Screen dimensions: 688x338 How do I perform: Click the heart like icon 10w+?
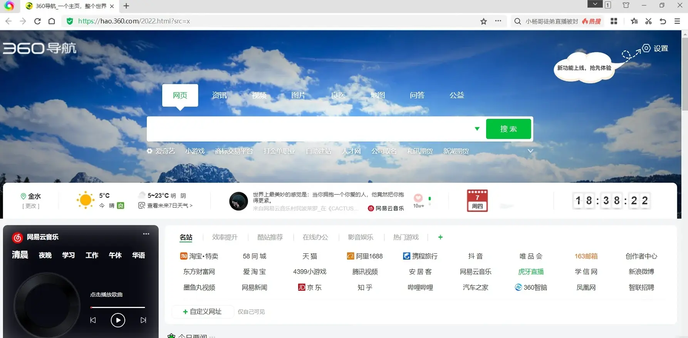pos(418,198)
